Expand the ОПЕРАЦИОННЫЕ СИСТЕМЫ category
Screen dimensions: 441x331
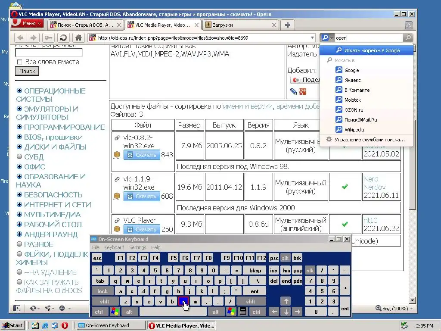tap(19, 91)
